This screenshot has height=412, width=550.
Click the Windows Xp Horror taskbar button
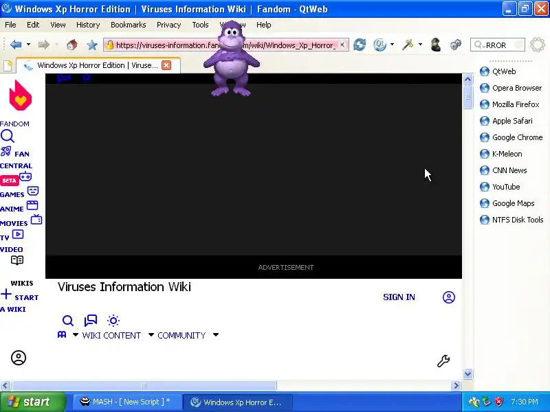[x=239, y=402]
